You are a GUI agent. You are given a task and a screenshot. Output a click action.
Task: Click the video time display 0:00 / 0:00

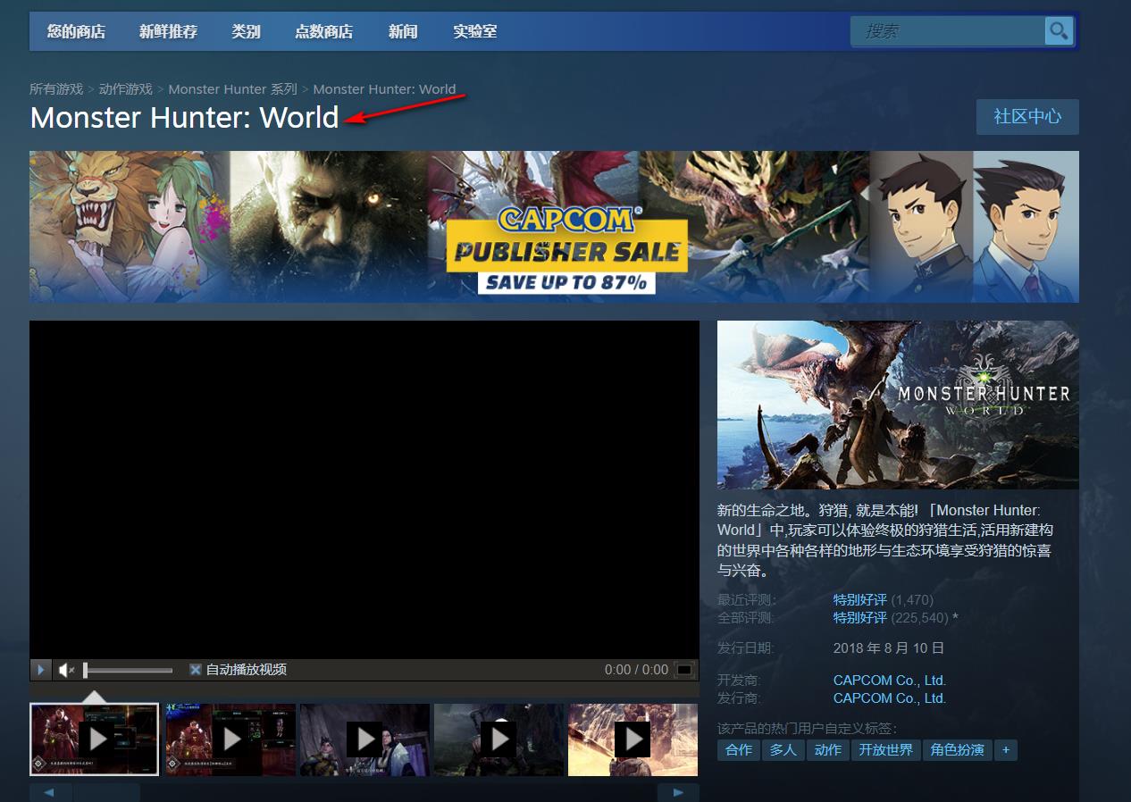point(636,670)
